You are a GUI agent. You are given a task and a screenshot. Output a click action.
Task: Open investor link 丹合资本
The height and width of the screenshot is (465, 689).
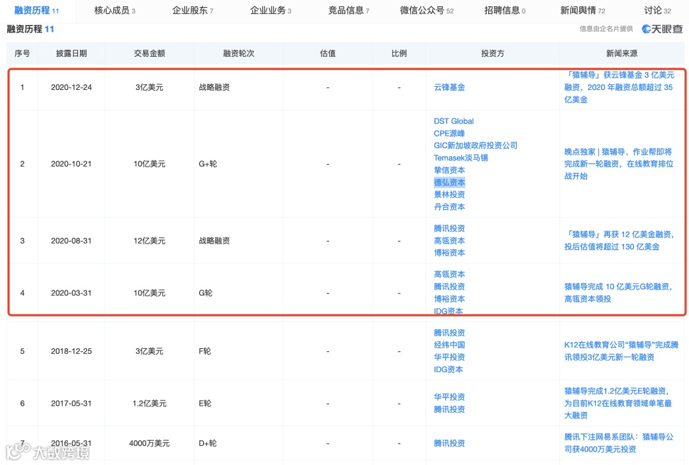pos(449,207)
